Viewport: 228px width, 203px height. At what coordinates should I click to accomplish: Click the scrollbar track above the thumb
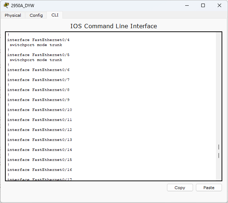point(219,87)
